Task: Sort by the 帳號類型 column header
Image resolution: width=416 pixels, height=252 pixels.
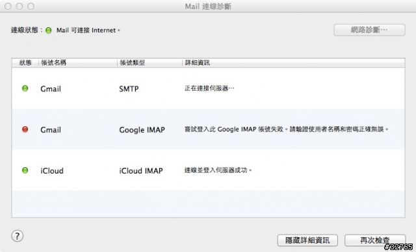Action: [149, 63]
